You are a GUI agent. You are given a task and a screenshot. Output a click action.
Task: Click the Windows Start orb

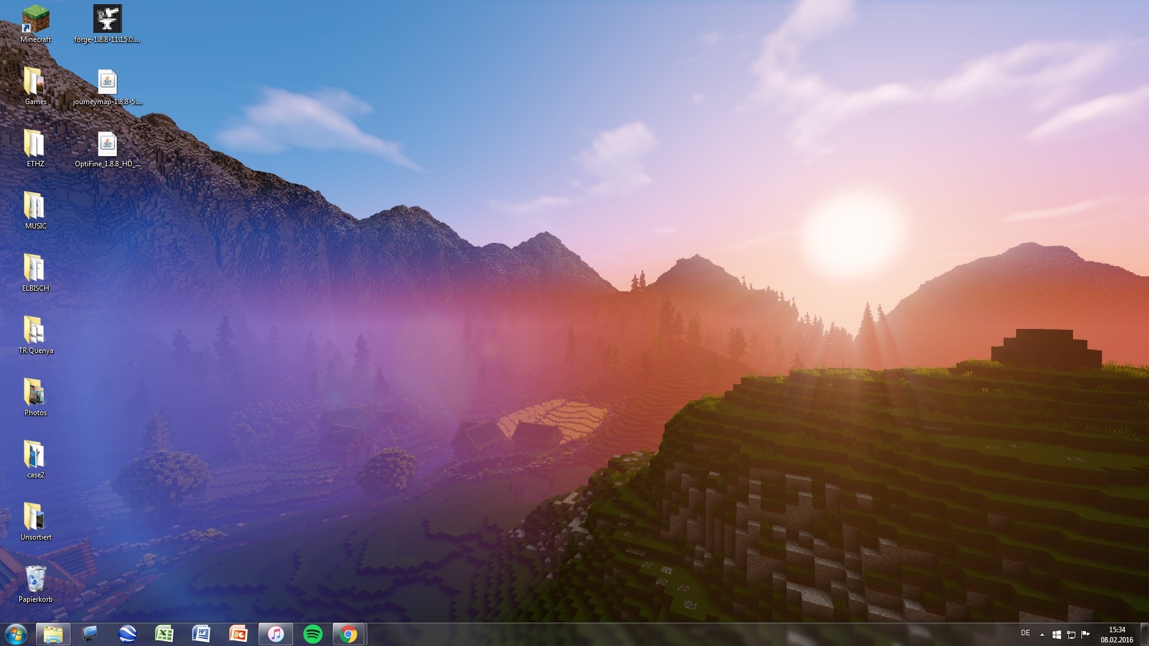(x=16, y=634)
